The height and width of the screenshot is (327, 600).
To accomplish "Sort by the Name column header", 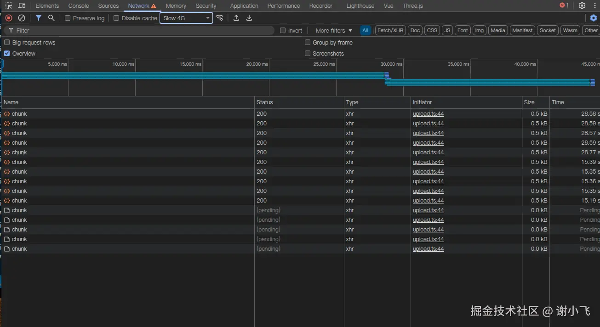I will pos(128,102).
